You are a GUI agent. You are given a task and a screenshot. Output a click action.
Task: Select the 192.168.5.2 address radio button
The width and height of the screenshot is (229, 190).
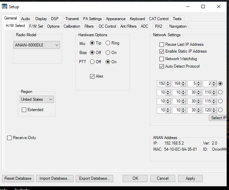pyautogui.click(x=220, y=83)
